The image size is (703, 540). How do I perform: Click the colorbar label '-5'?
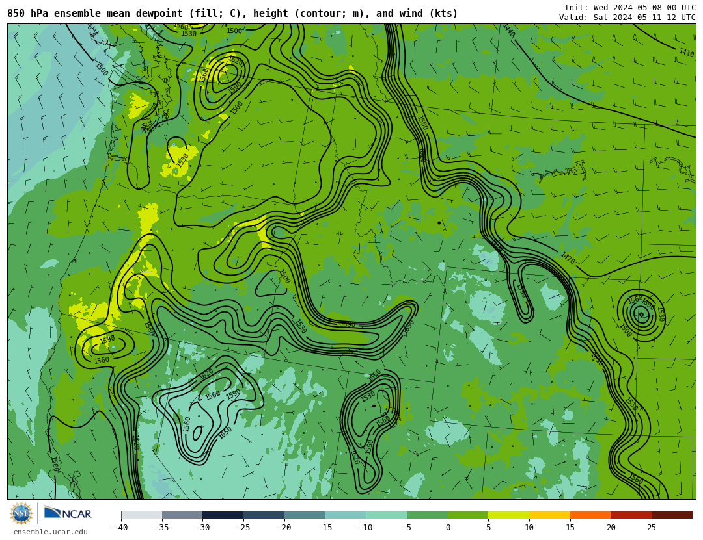[406, 528]
